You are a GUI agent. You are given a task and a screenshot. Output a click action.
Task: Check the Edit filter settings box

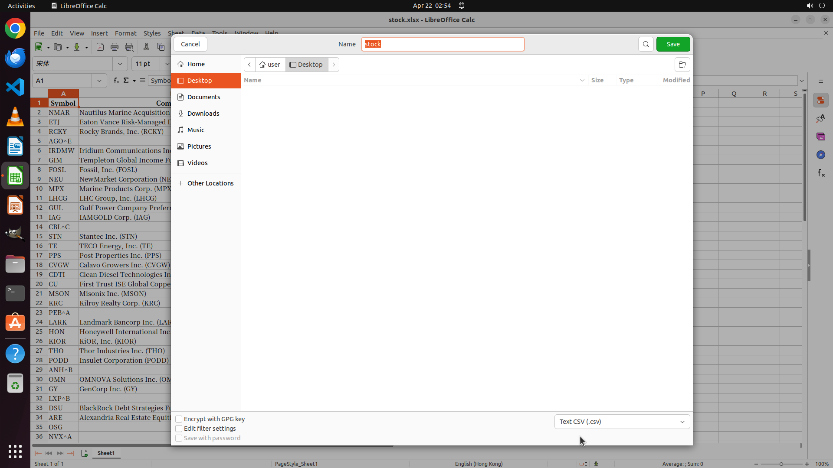click(179, 429)
